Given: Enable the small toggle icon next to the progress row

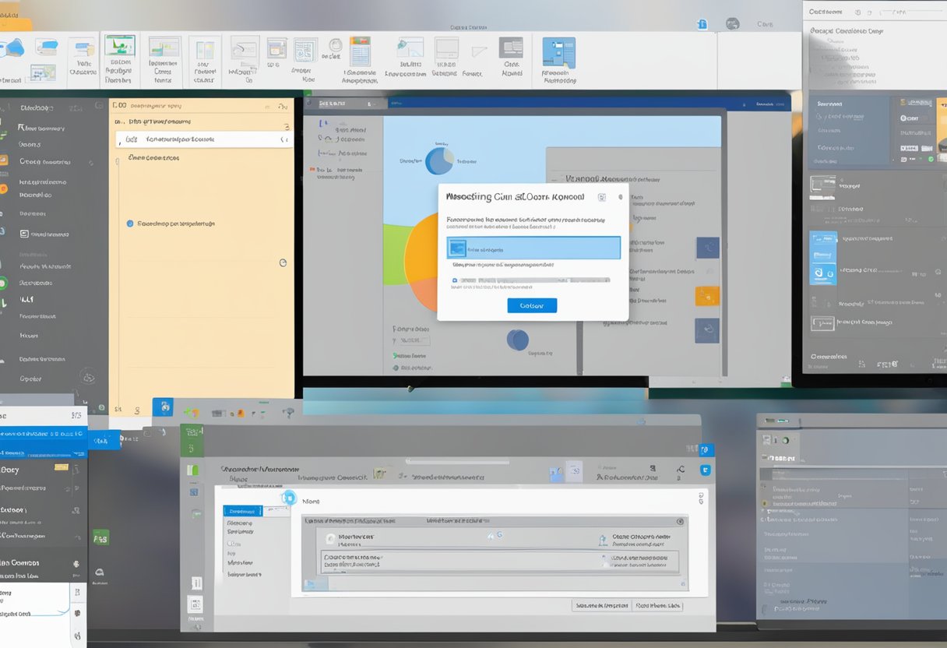Looking at the screenshot, I should coord(455,279).
